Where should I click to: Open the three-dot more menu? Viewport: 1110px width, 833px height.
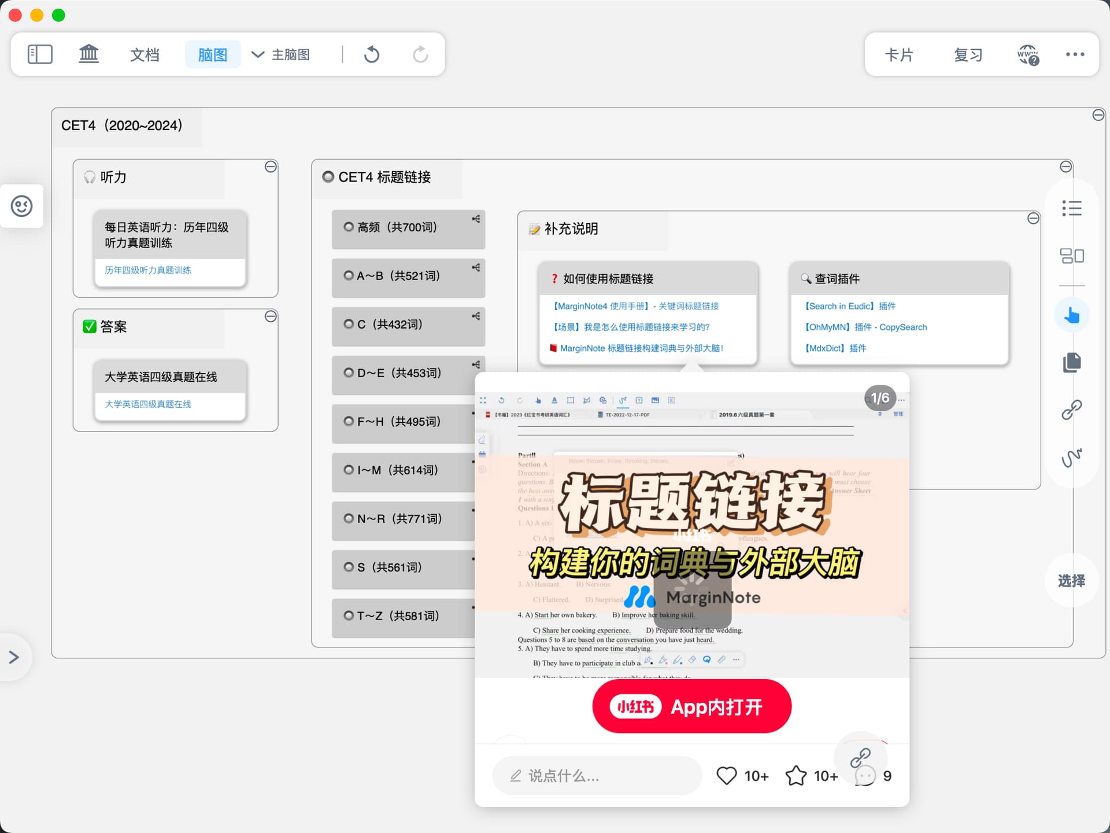[x=1075, y=54]
